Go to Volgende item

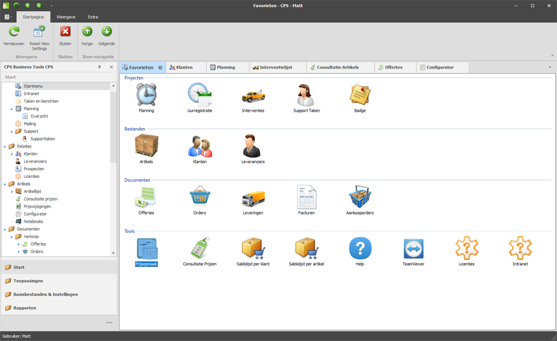107,32
